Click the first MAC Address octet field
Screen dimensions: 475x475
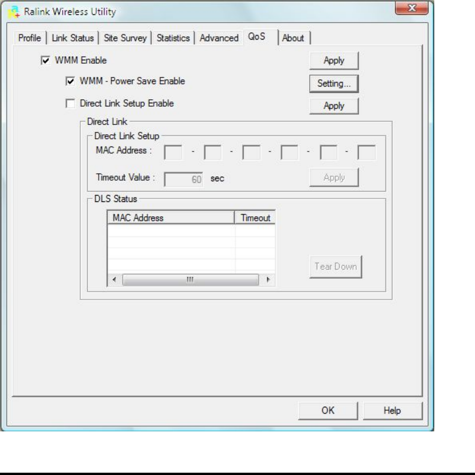[173, 152]
